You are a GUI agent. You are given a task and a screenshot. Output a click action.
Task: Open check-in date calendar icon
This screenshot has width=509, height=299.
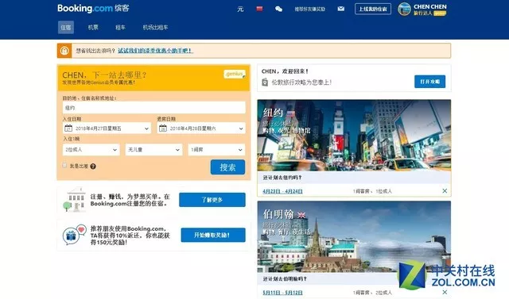click(x=68, y=128)
